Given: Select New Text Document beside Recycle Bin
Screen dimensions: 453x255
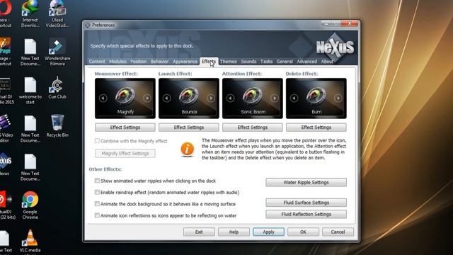Looking at the screenshot, I should pos(30,129).
